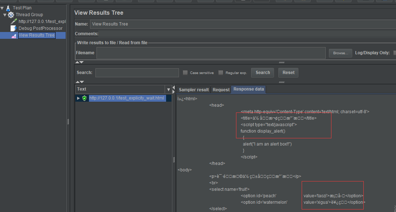Click the down arrow below Filename panel
The width and height of the screenshot is (396, 212).
pyautogui.click(x=81, y=62)
